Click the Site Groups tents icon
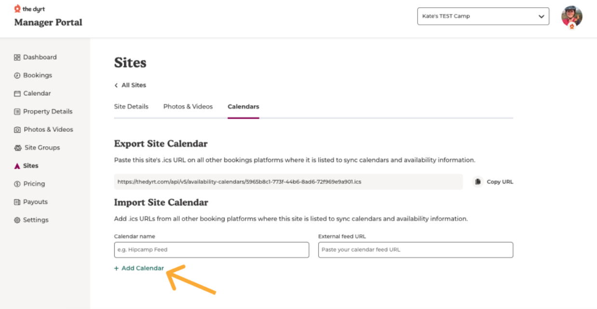 click(x=18, y=148)
